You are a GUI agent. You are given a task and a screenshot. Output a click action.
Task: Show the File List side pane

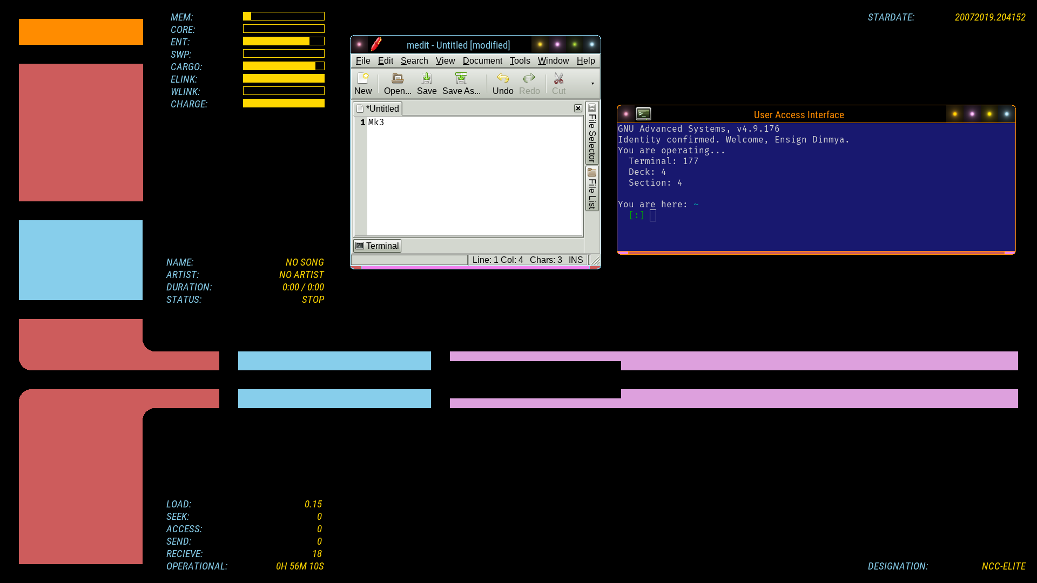click(592, 188)
